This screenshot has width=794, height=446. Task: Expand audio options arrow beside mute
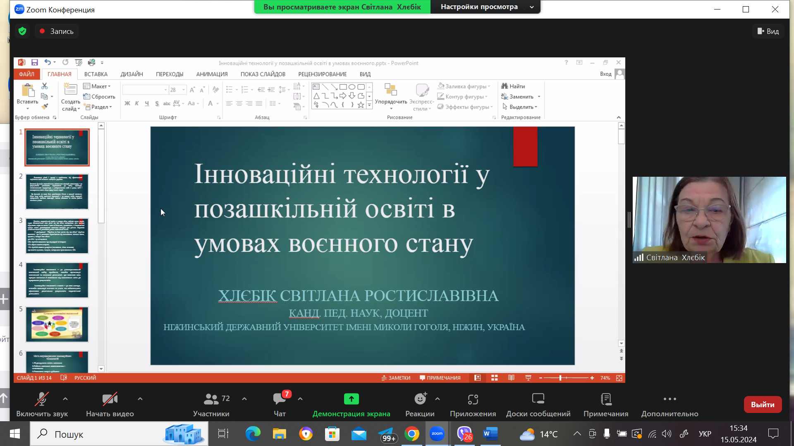coord(65,399)
